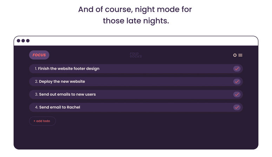Click the faded Fold Socks logo

point(136,55)
